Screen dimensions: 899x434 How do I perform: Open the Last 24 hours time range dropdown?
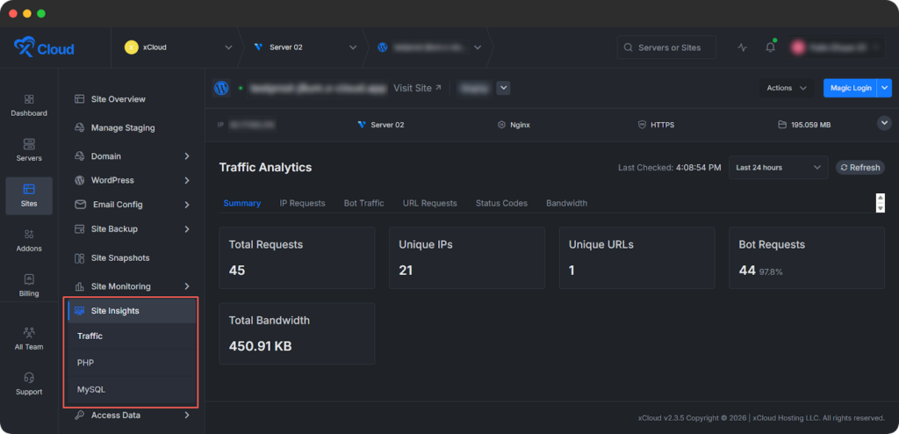[778, 168]
